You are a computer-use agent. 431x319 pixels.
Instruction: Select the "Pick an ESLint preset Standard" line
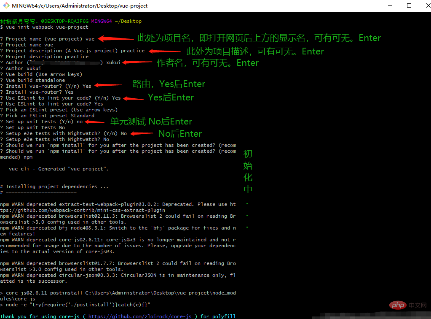point(47,116)
